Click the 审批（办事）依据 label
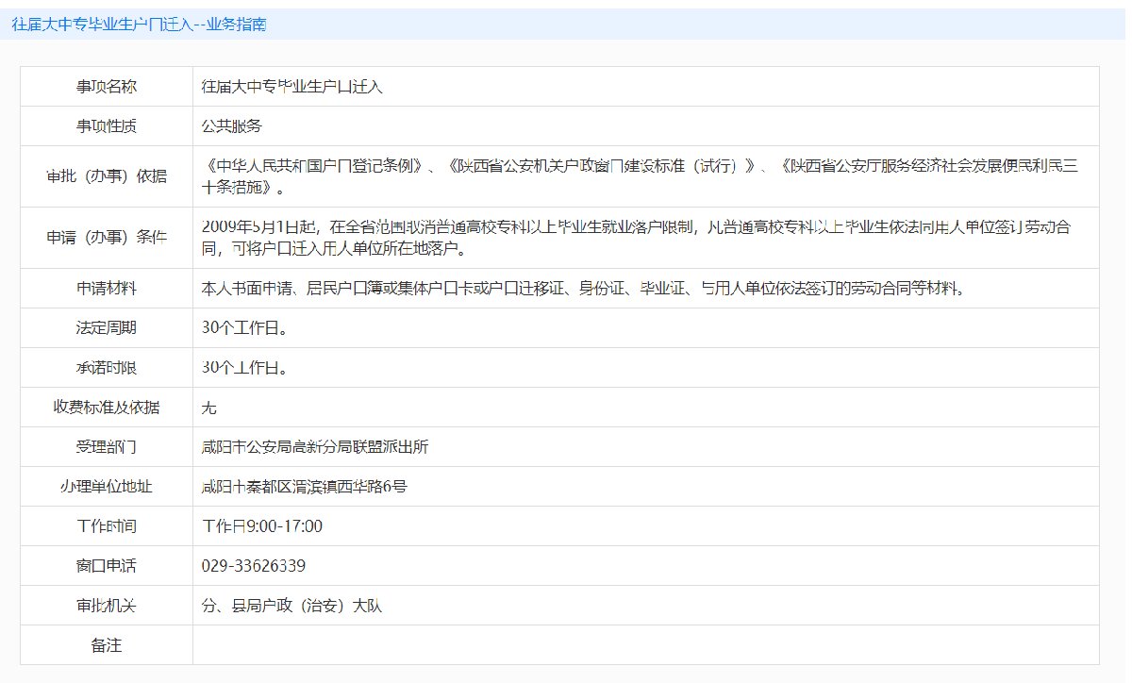The height and width of the screenshot is (683, 1132). 107,176
